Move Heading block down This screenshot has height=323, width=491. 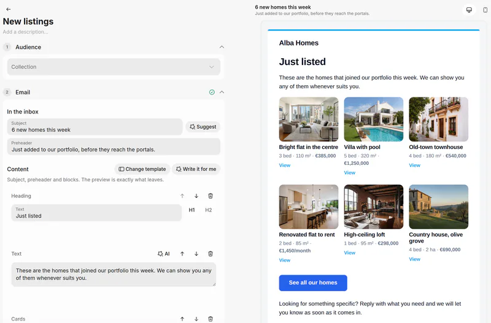pos(196,196)
